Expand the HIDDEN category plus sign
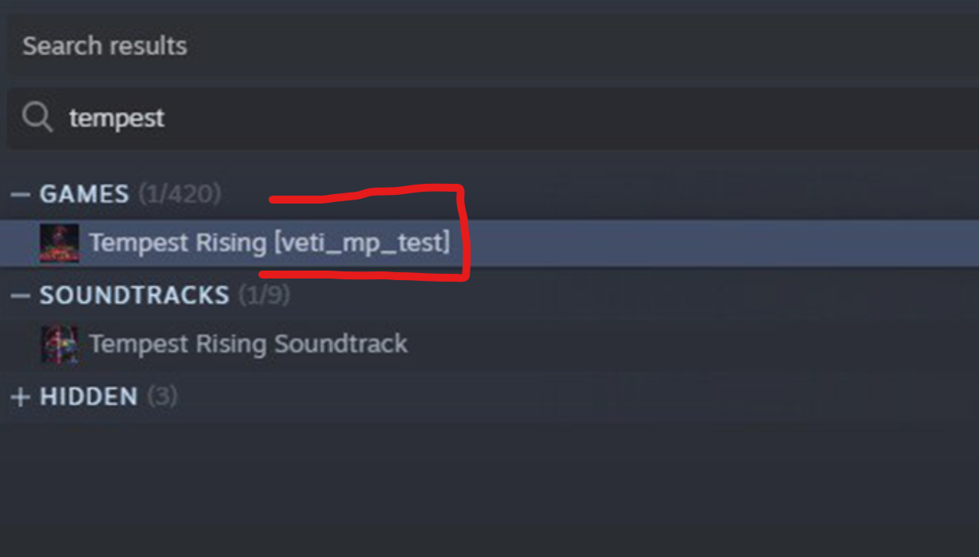This screenshot has width=979, height=557. [21, 396]
